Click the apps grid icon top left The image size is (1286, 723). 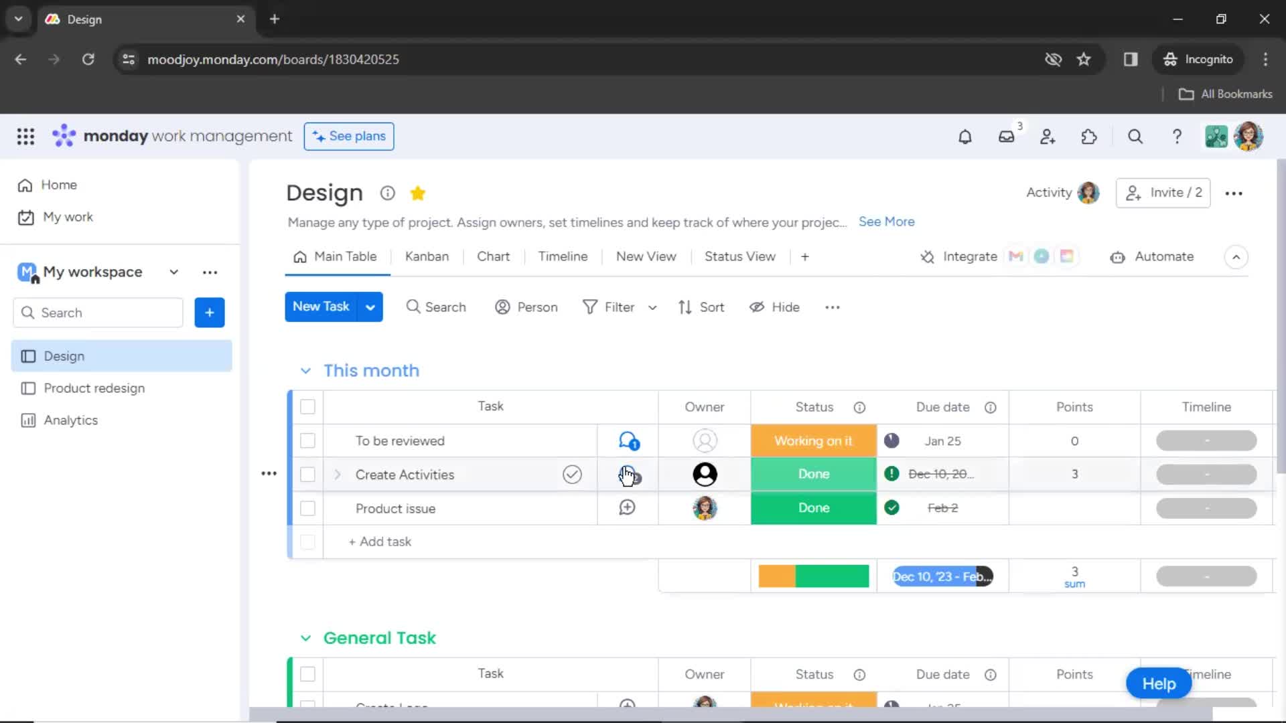[25, 137]
